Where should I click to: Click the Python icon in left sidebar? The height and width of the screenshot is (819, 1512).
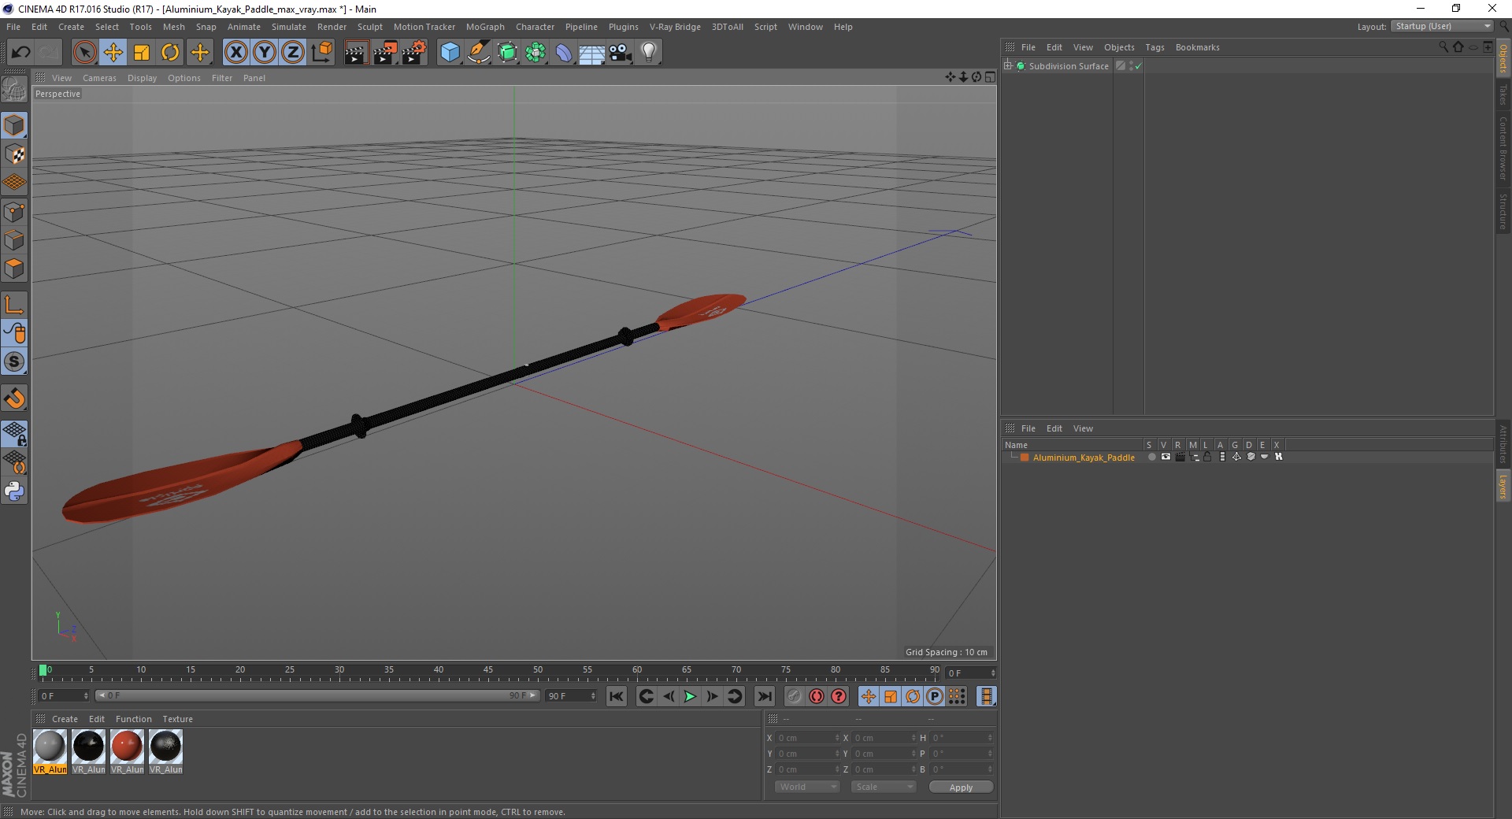point(14,491)
